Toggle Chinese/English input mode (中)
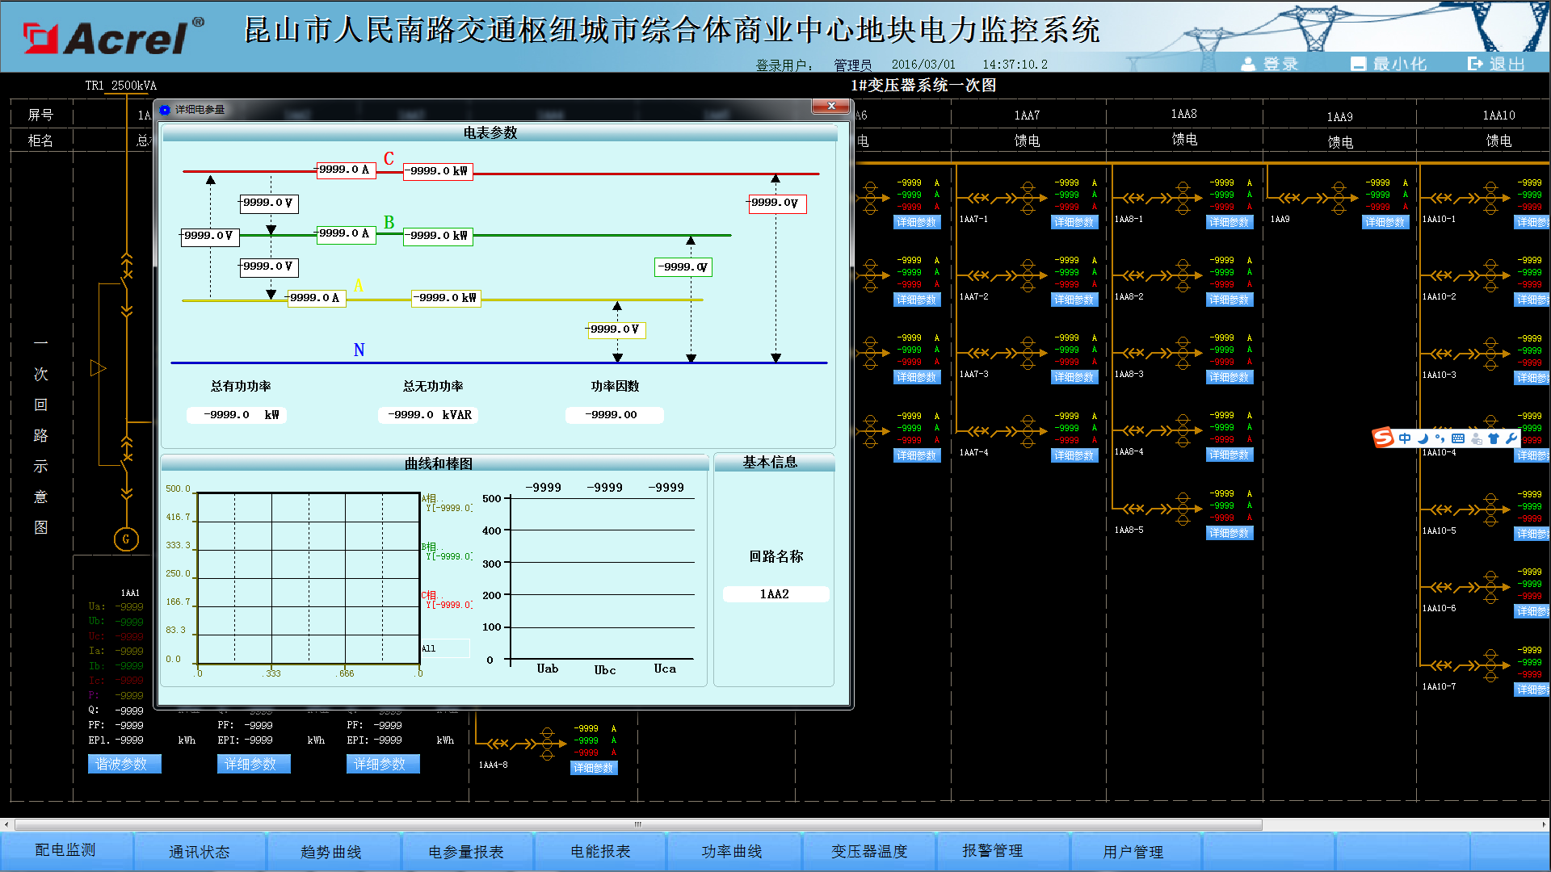This screenshot has height=872, width=1551. pos(1405,438)
